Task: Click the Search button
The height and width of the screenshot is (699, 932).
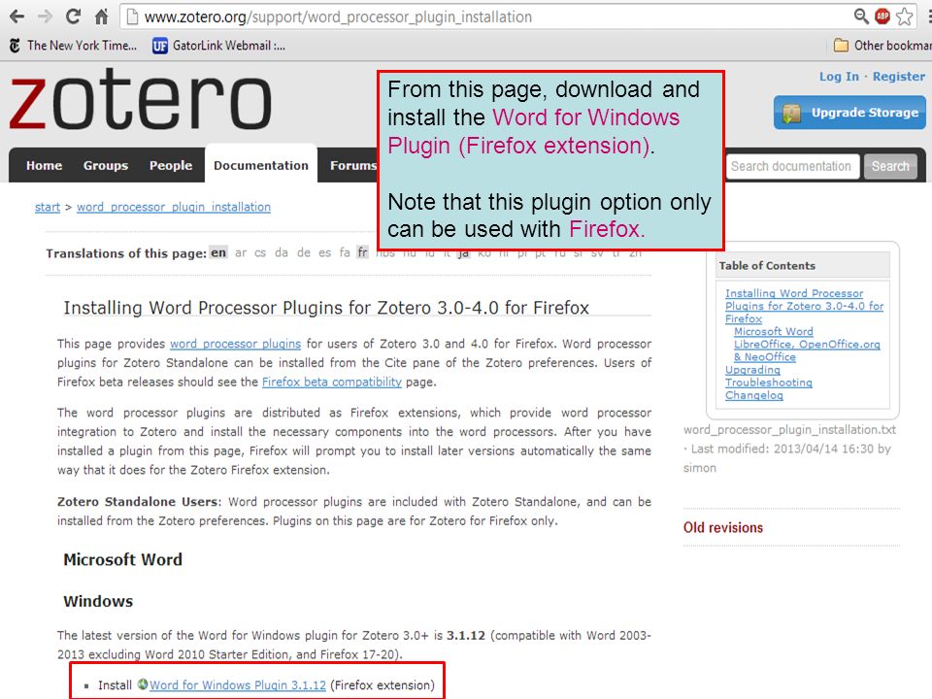Action: point(890,166)
